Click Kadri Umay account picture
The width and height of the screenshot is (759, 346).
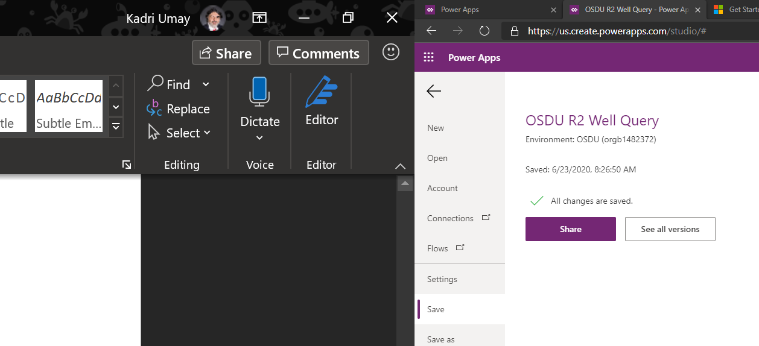pos(213,18)
